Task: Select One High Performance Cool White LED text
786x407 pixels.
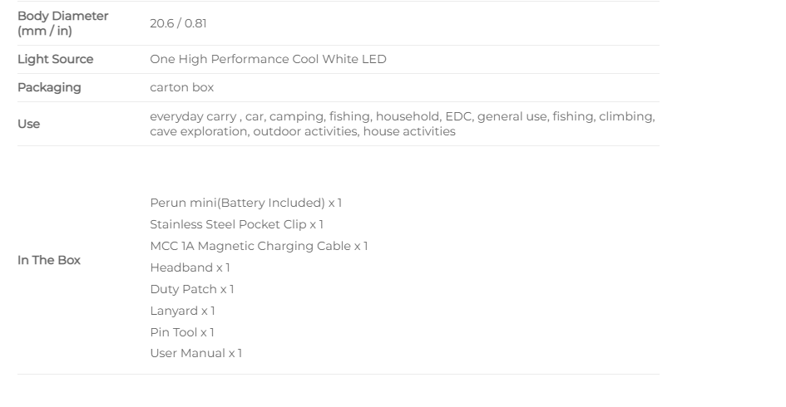Action: pos(268,59)
